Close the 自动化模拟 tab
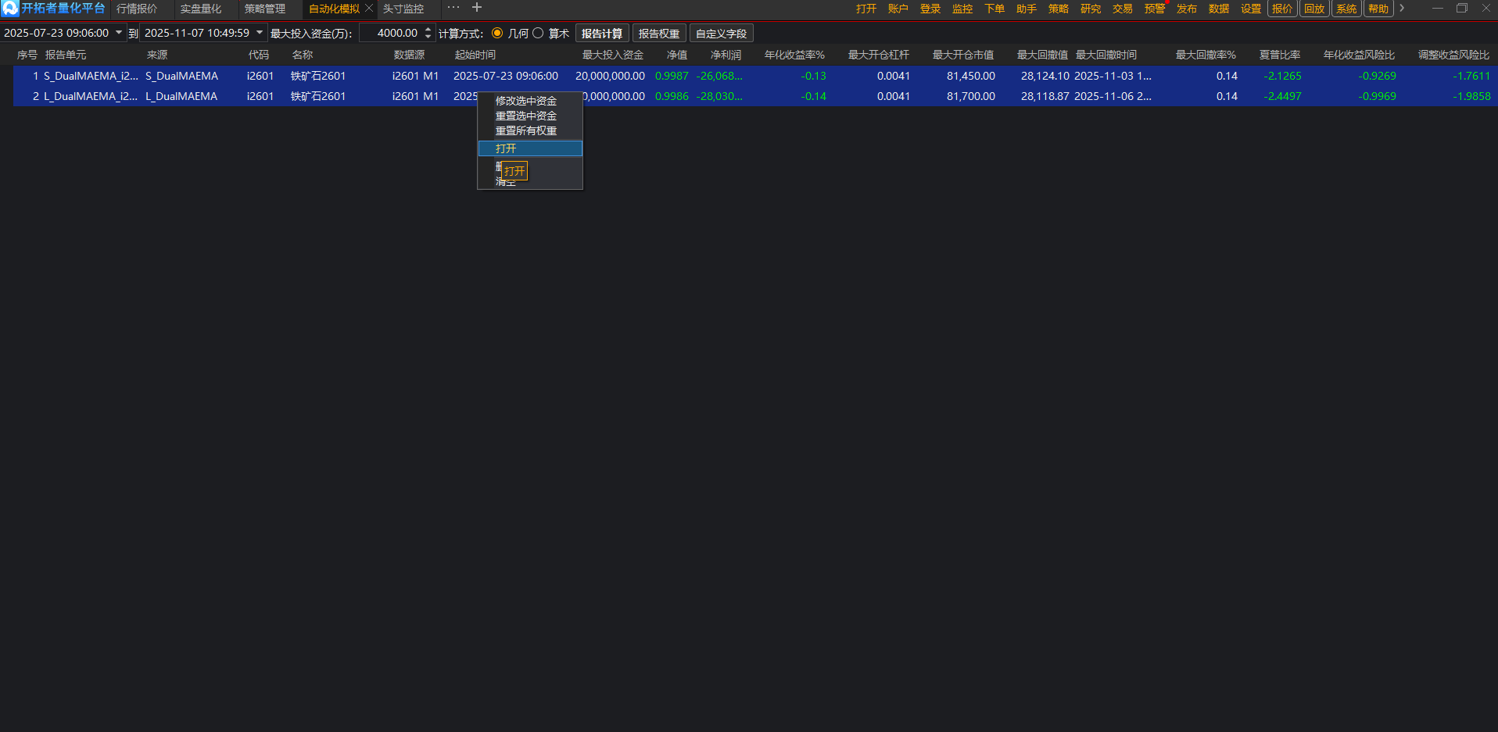The image size is (1498, 732). [369, 9]
